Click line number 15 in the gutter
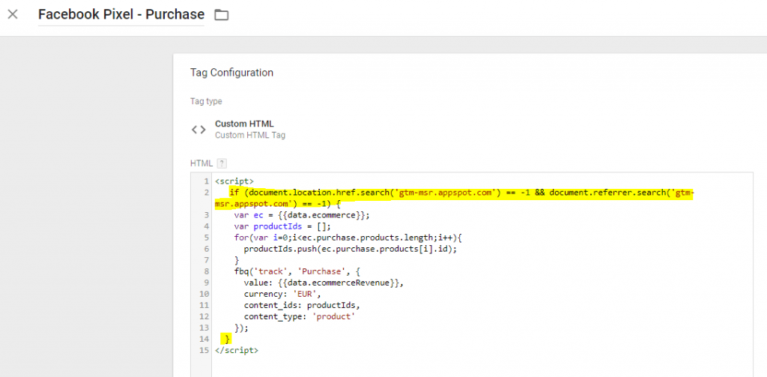The image size is (767, 377). point(204,350)
